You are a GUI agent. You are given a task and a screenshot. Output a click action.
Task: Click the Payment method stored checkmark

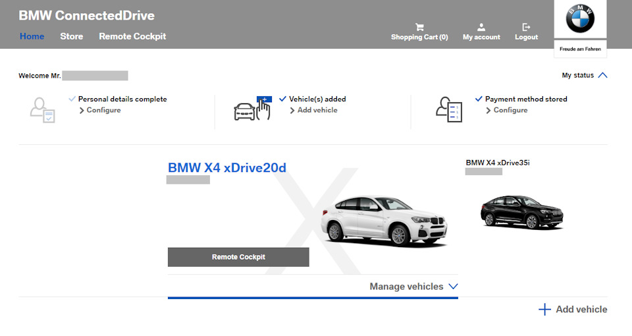pos(479,99)
